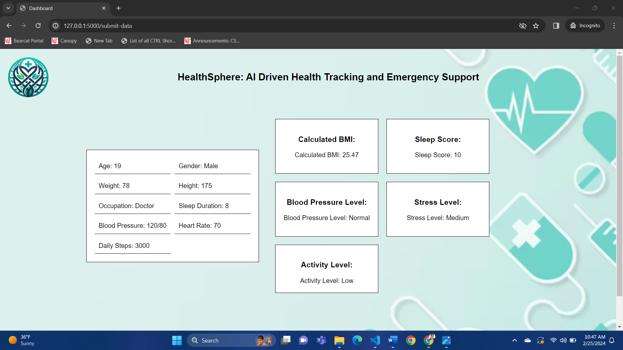Image resolution: width=623 pixels, height=350 pixels.
Task: Click the page vertical scrollbar
Action: (619, 175)
